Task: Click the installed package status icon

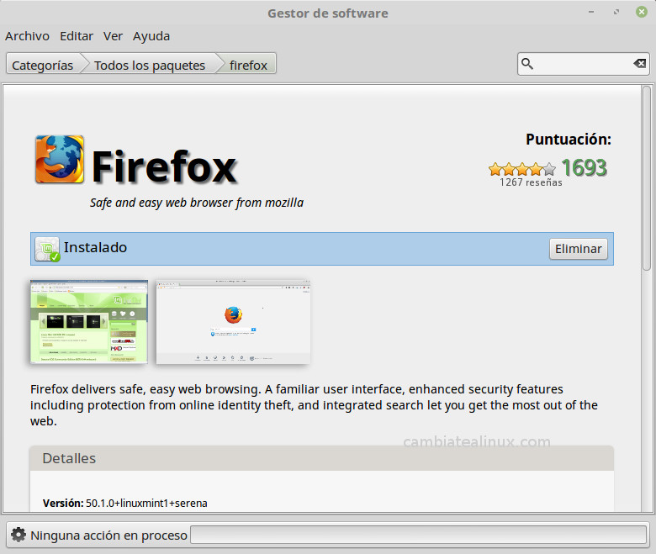Action: click(47, 249)
